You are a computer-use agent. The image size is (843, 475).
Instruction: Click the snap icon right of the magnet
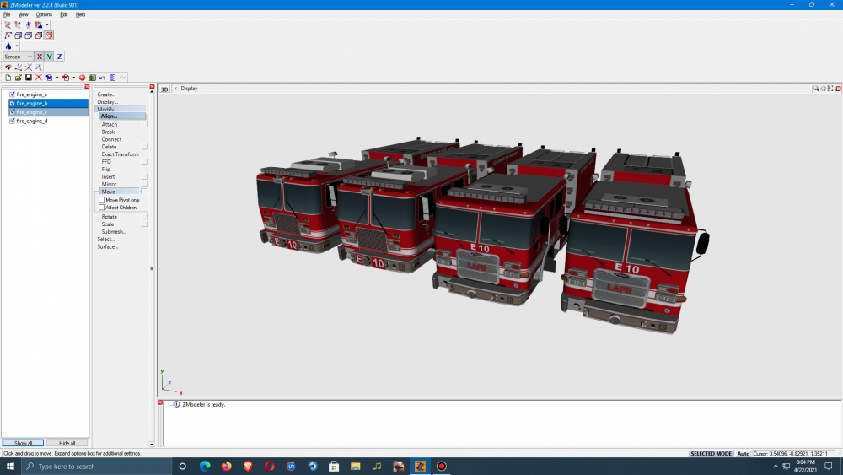pyautogui.click(x=19, y=67)
